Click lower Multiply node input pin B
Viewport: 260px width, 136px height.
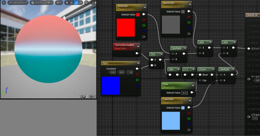point(221,80)
